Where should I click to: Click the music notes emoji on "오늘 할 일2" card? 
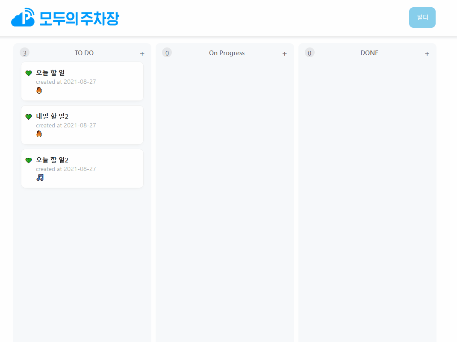(x=40, y=177)
